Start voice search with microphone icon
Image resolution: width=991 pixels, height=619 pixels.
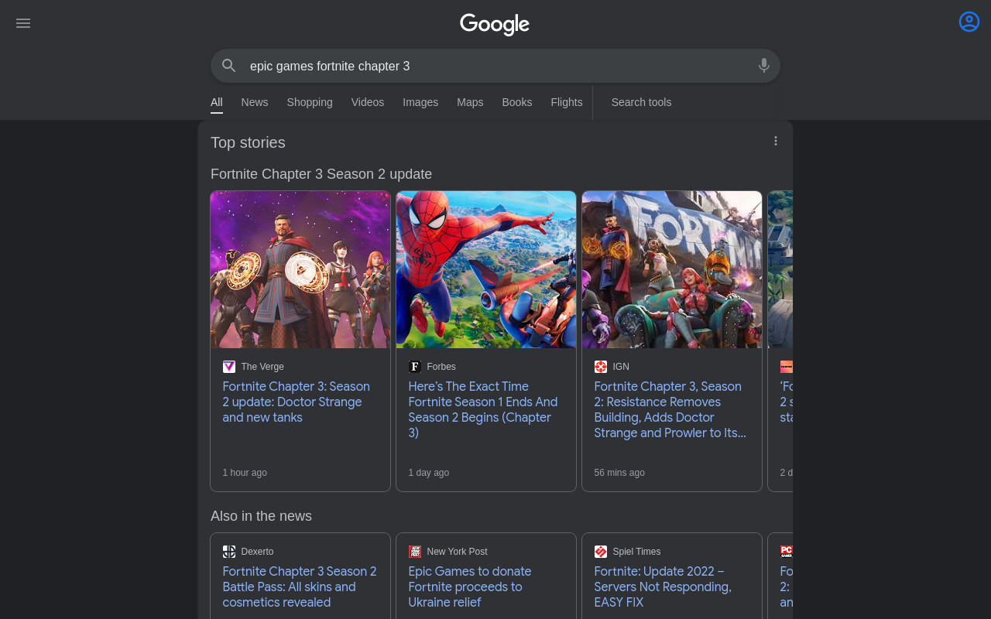764,66
